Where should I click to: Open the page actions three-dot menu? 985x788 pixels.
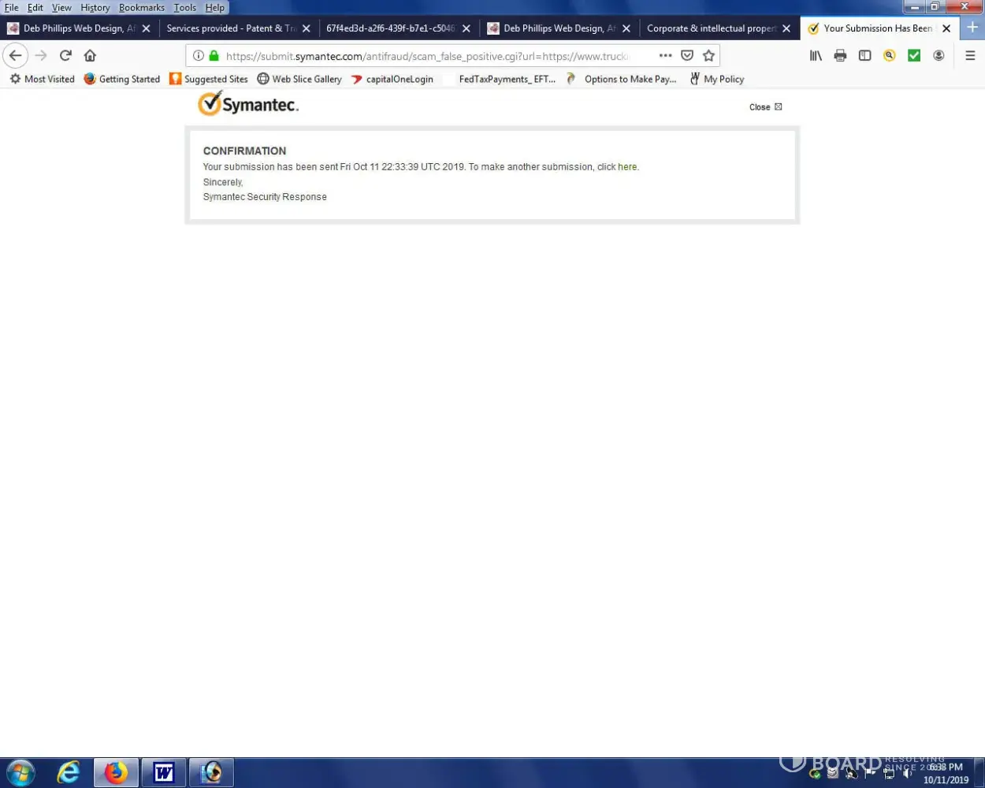(665, 56)
